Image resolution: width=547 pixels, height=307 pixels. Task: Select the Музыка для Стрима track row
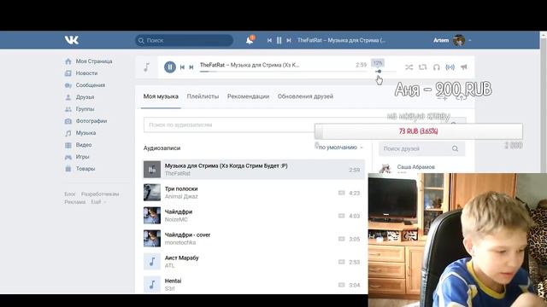tap(254, 170)
